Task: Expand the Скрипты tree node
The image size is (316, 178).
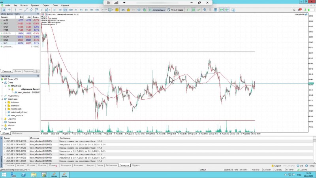Action: point(2,119)
